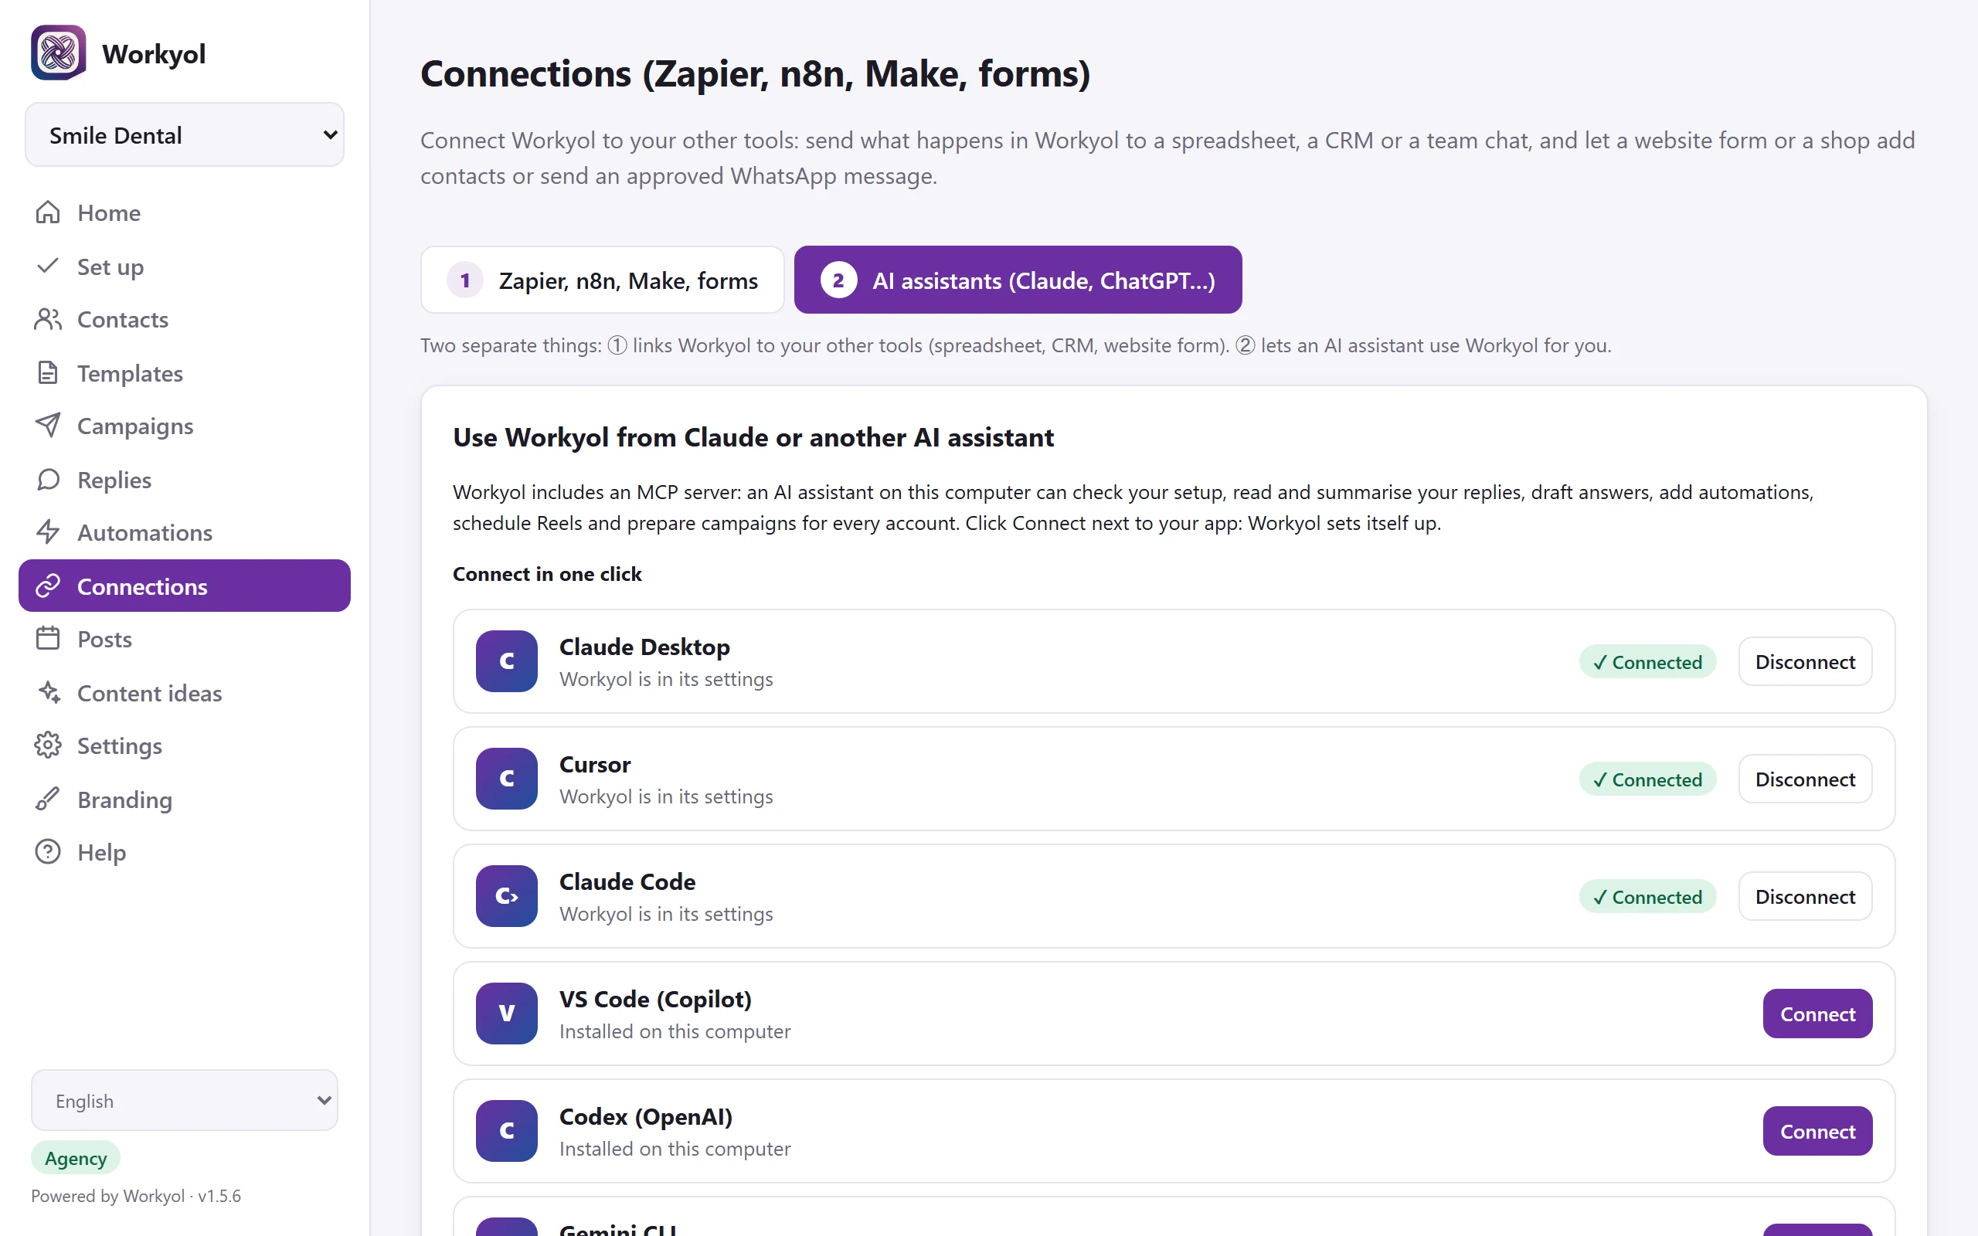This screenshot has height=1236, width=1978.
Task: Open Home via its house icon
Action: click(x=48, y=212)
